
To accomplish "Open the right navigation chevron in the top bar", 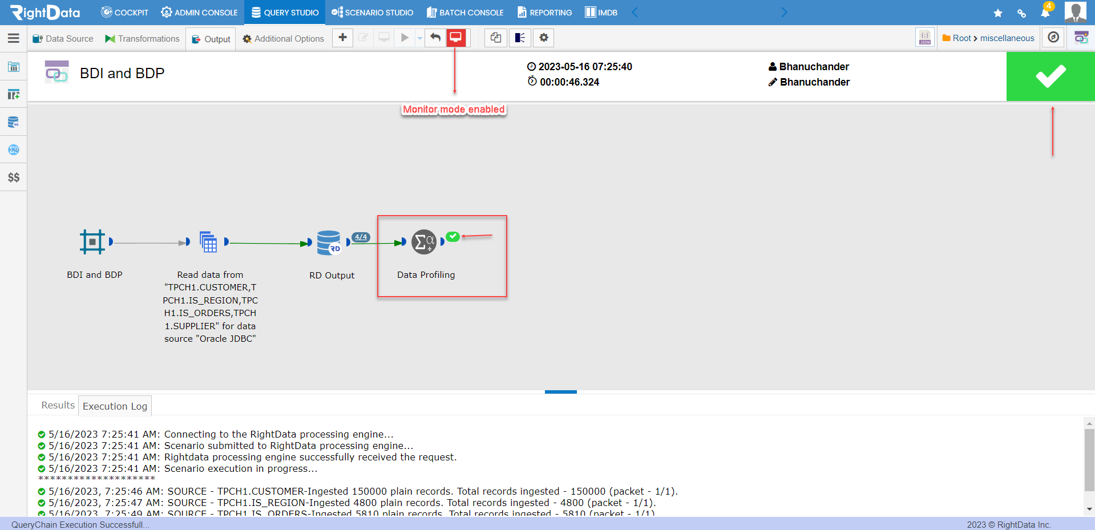I will click(x=784, y=12).
